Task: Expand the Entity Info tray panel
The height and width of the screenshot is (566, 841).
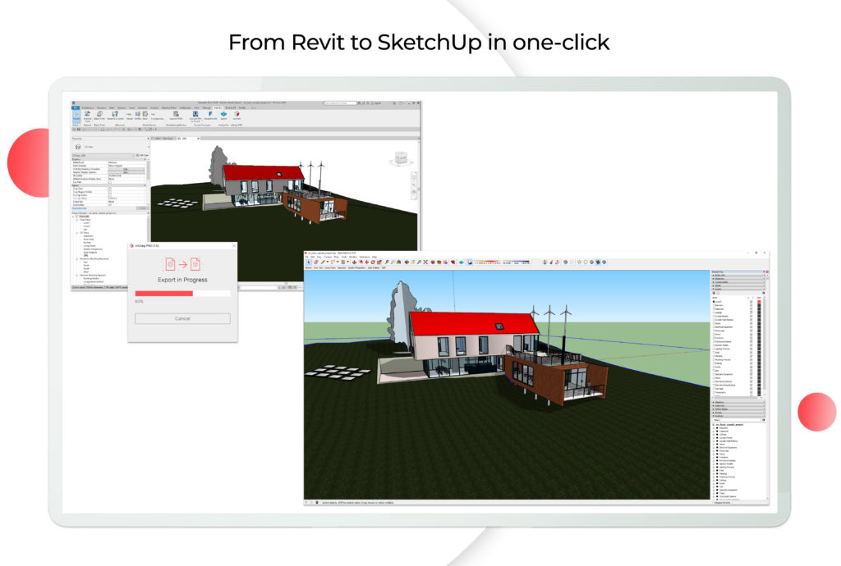Action: [738, 276]
